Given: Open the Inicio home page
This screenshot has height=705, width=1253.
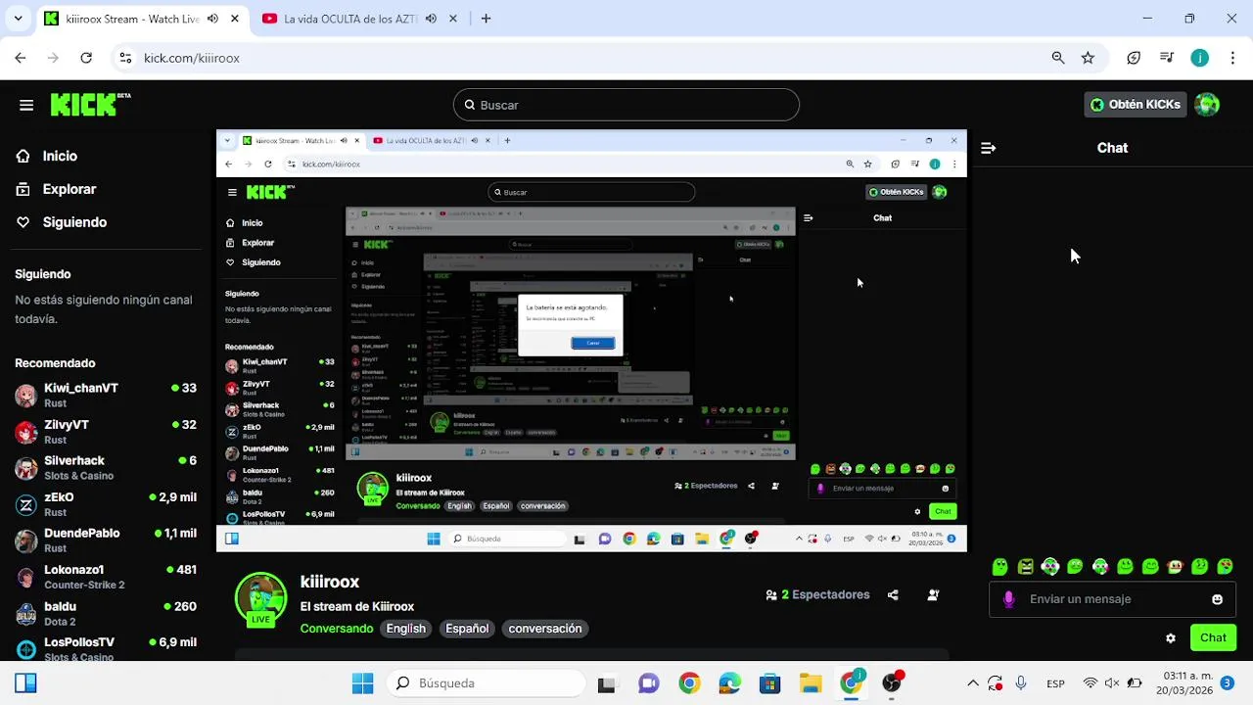Looking at the screenshot, I should pos(60,156).
